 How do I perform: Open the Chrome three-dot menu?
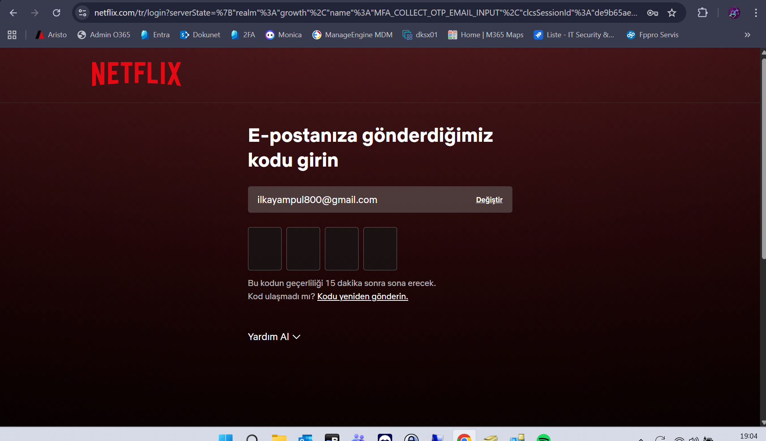(x=756, y=13)
